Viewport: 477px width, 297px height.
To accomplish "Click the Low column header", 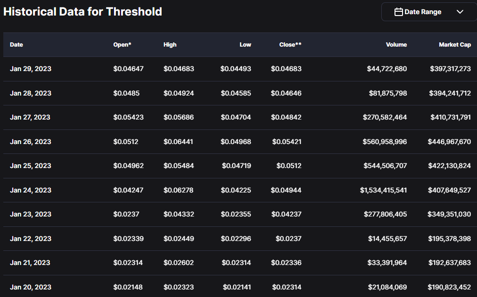I will point(245,45).
